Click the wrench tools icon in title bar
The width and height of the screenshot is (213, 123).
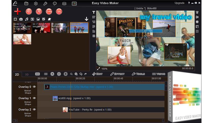pyautogui.click(x=45, y=3)
